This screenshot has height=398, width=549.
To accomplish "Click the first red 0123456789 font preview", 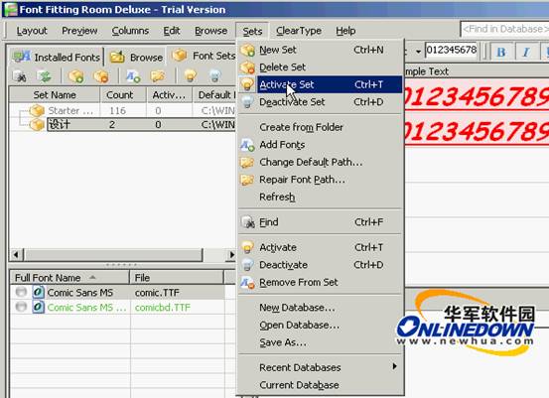I will pos(477,96).
